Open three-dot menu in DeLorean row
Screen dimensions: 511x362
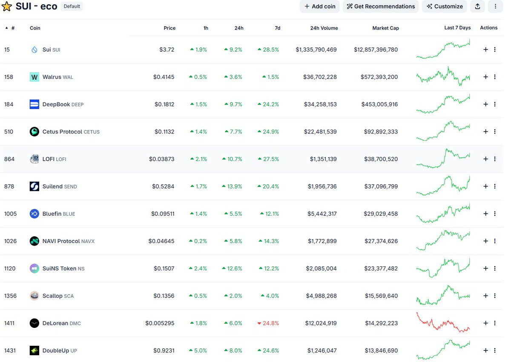click(495, 323)
